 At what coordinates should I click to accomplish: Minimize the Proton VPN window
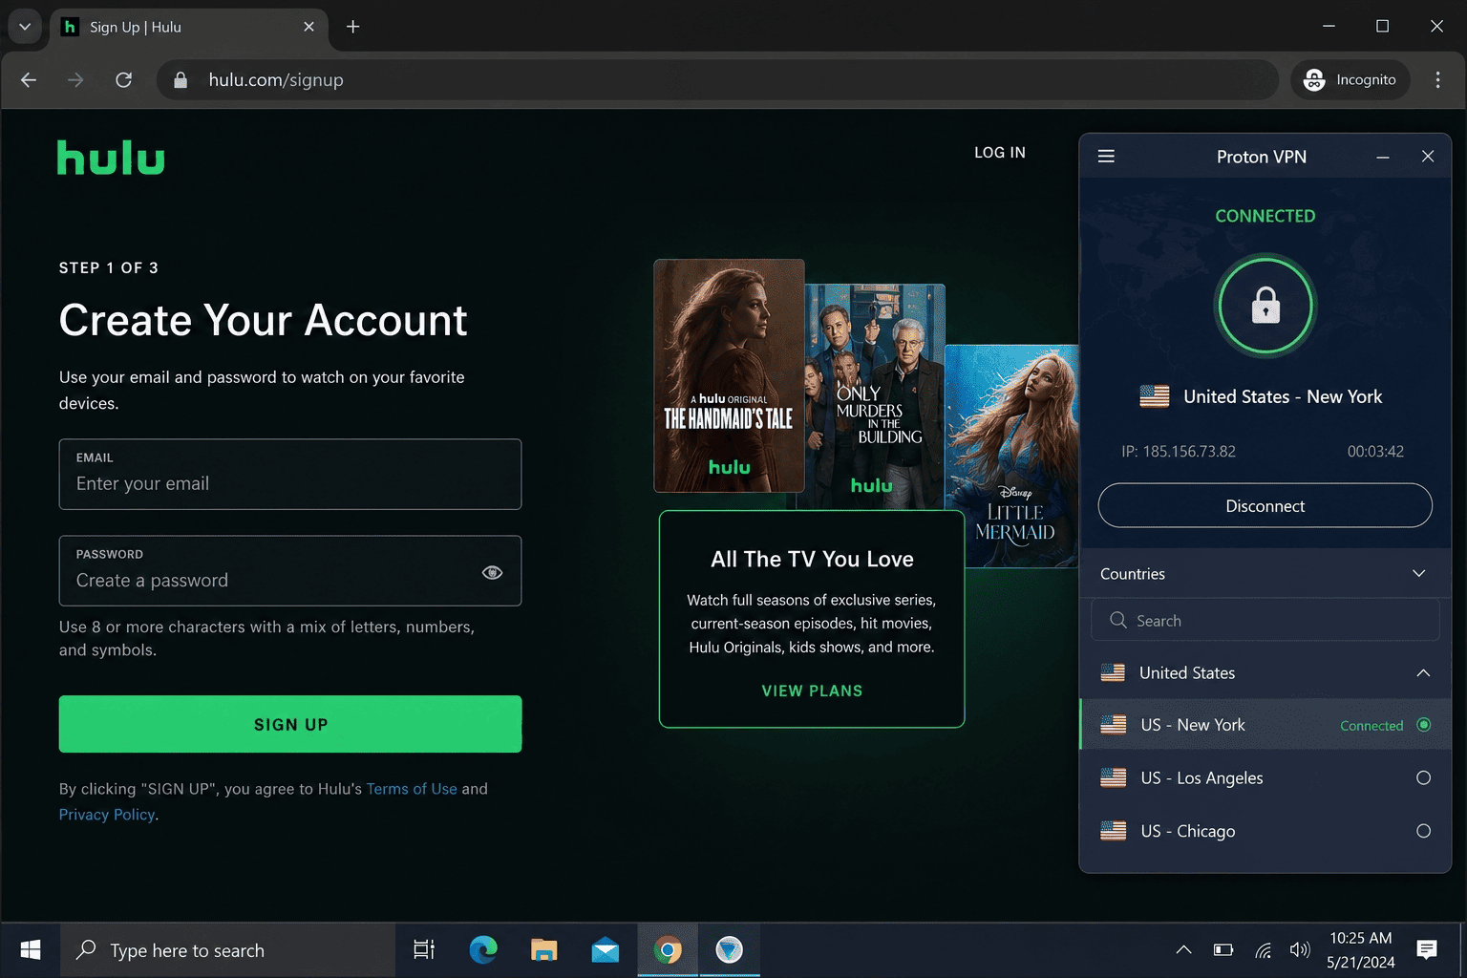pyautogui.click(x=1382, y=157)
